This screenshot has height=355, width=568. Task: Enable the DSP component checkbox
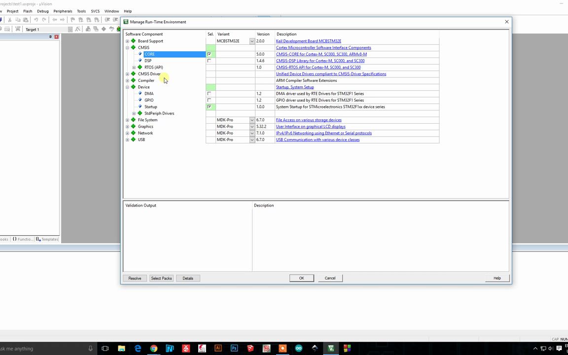209,61
